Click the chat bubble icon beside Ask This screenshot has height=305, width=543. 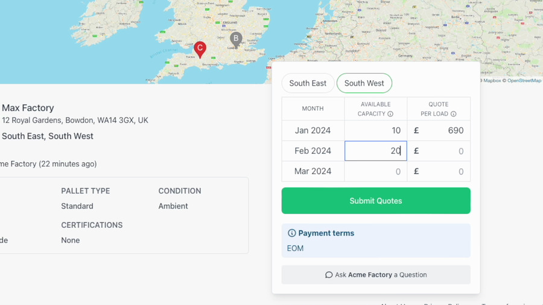point(329,275)
